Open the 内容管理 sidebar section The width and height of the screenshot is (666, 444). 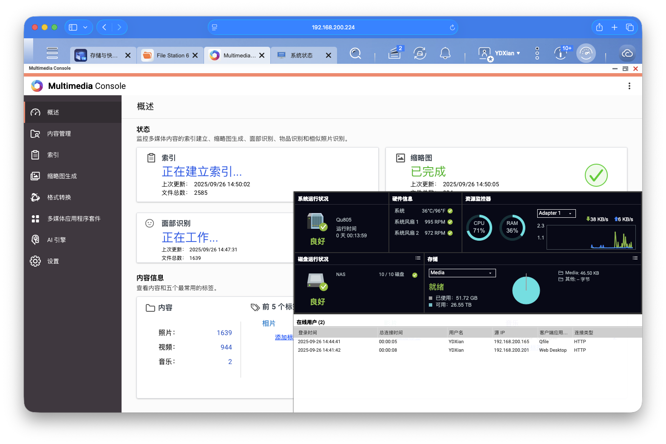[59, 133]
